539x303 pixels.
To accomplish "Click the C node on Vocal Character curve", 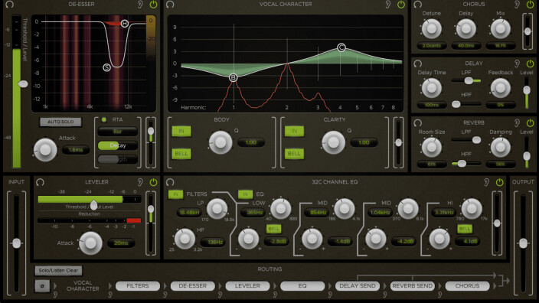I will [x=341, y=47].
